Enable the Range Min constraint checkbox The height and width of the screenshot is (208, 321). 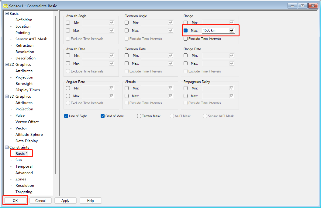click(x=185, y=22)
